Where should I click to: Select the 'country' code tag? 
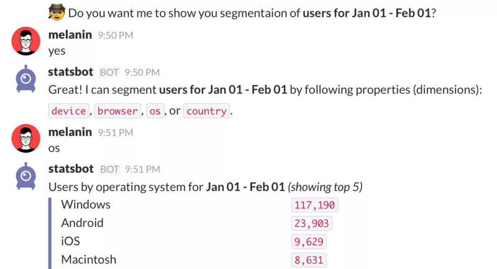[x=206, y=111]
